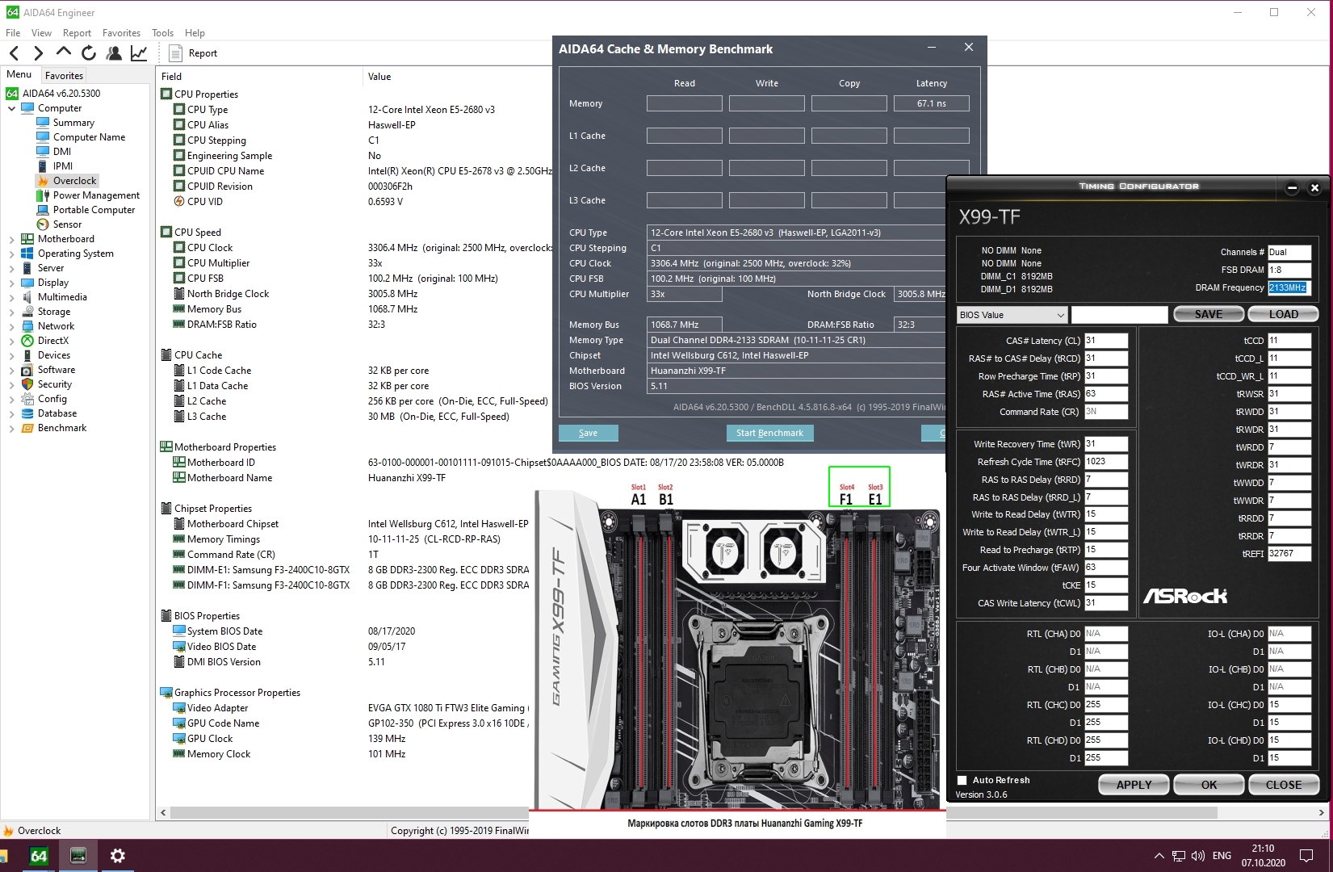Select the Benchmark icon in tree
The width and height of the screenshot is (1333, 872).
click(x=27, y=428)
